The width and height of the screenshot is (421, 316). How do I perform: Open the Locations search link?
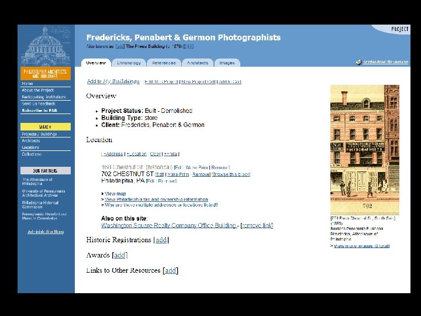coord(30,147)
